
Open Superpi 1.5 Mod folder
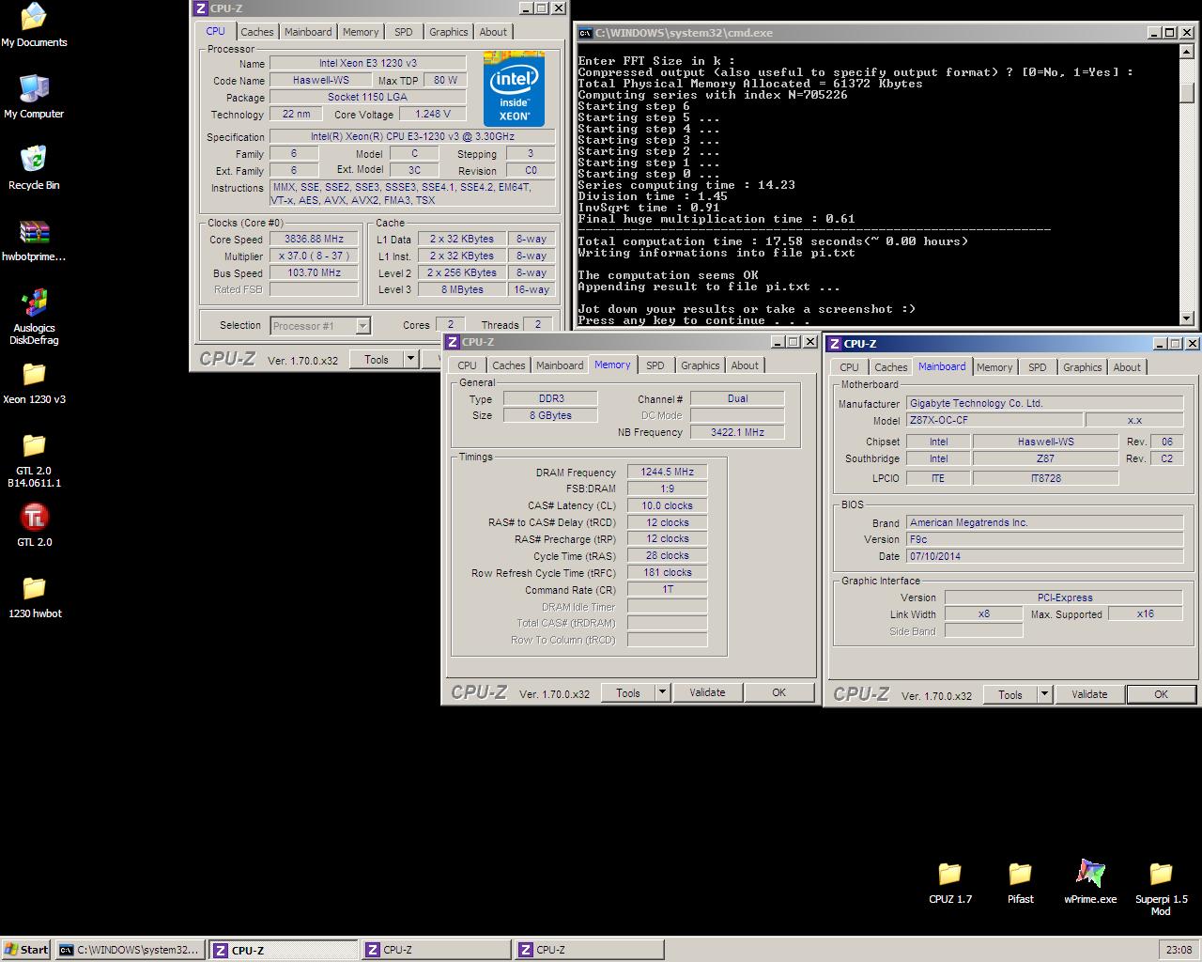tap(1161, 874)
